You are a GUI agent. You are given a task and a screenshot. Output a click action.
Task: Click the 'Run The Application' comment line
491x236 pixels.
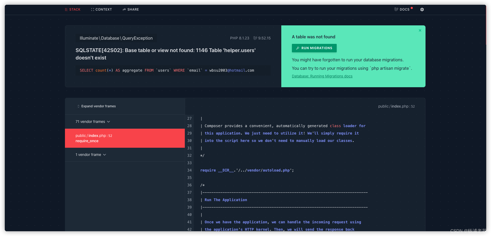tap(226, 200)
